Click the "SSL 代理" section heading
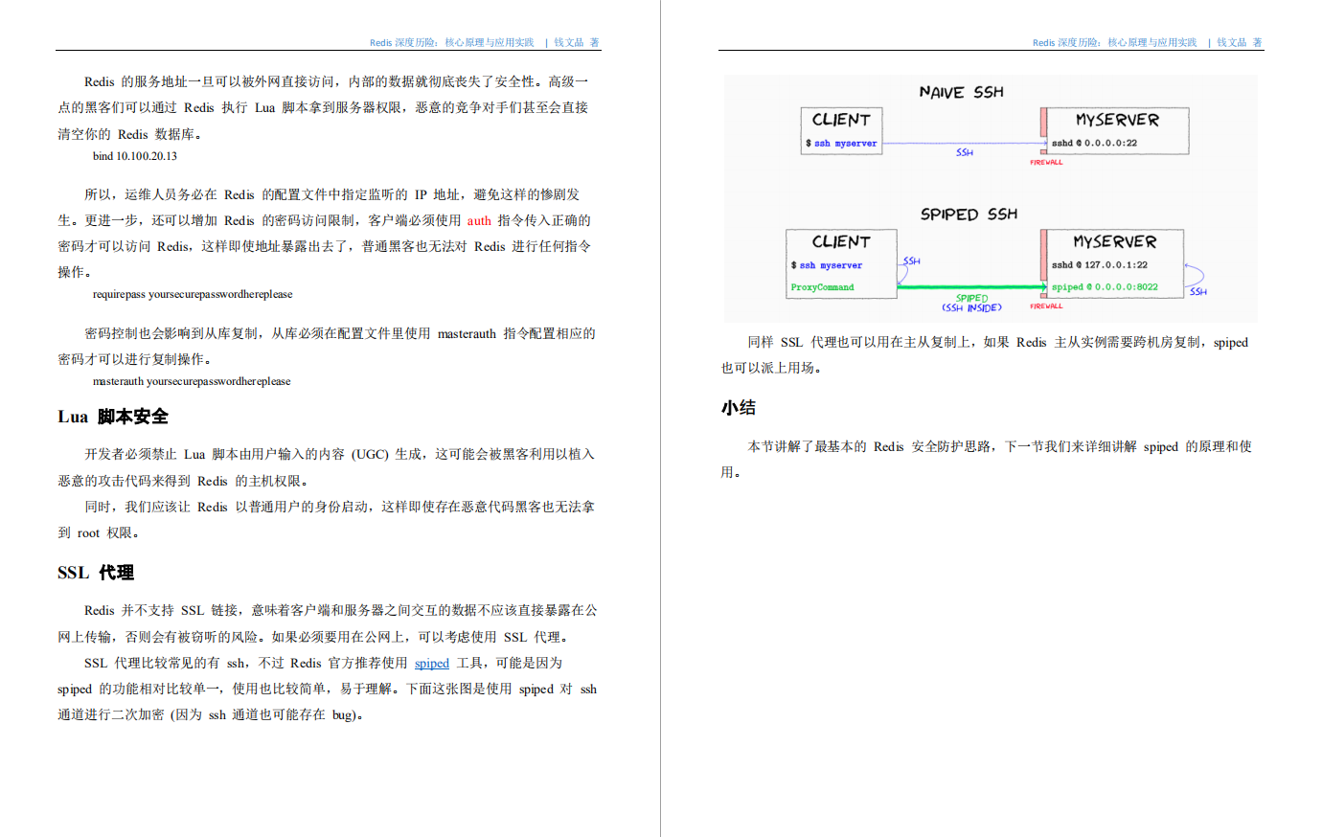Screen dimensions: 1322x837 [96, 573]
